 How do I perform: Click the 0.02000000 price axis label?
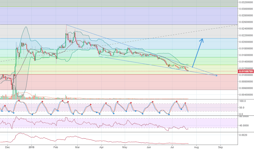(x=246, y=42)
